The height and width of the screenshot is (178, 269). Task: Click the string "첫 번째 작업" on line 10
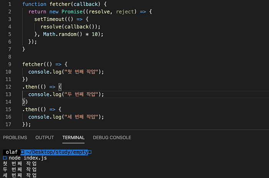pos(81,72)
